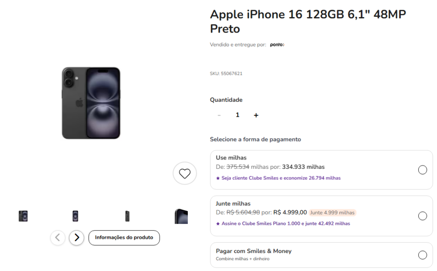Click the next image arrow
The image size is (437, 271).
(x=76, y=238)
